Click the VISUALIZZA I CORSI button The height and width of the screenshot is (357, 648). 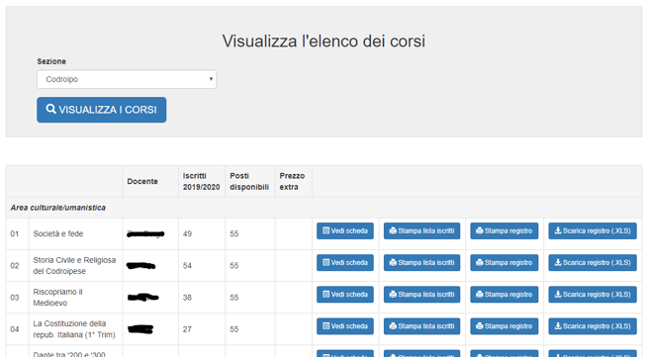pyautogui.click(x=102, y=110)
